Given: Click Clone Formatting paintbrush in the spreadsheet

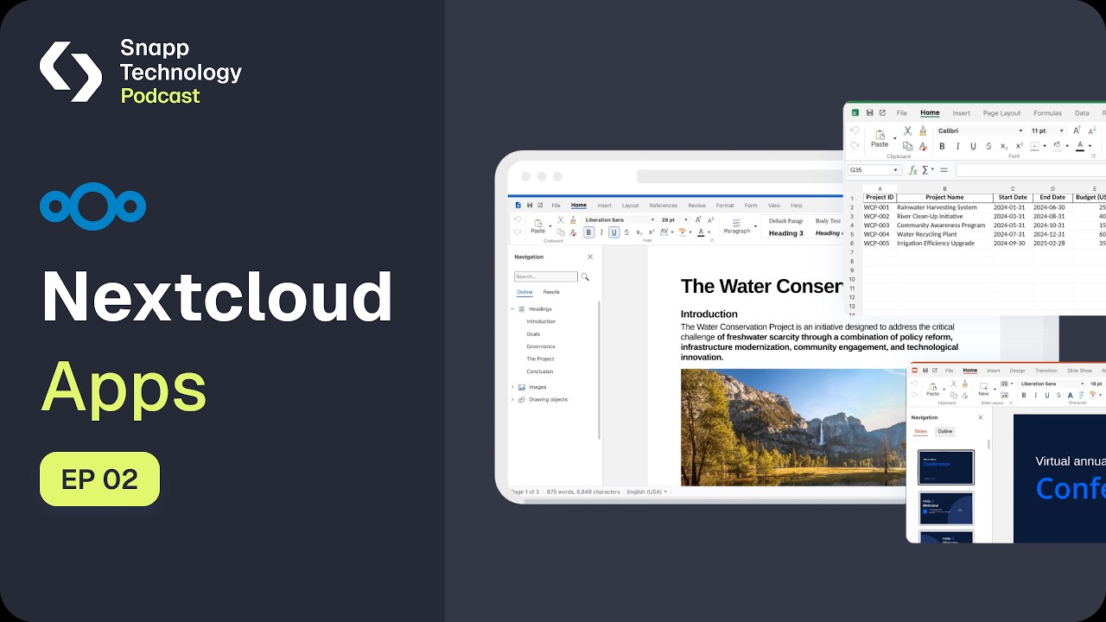Looking at the screenshot, I should [x=923, y=130].
